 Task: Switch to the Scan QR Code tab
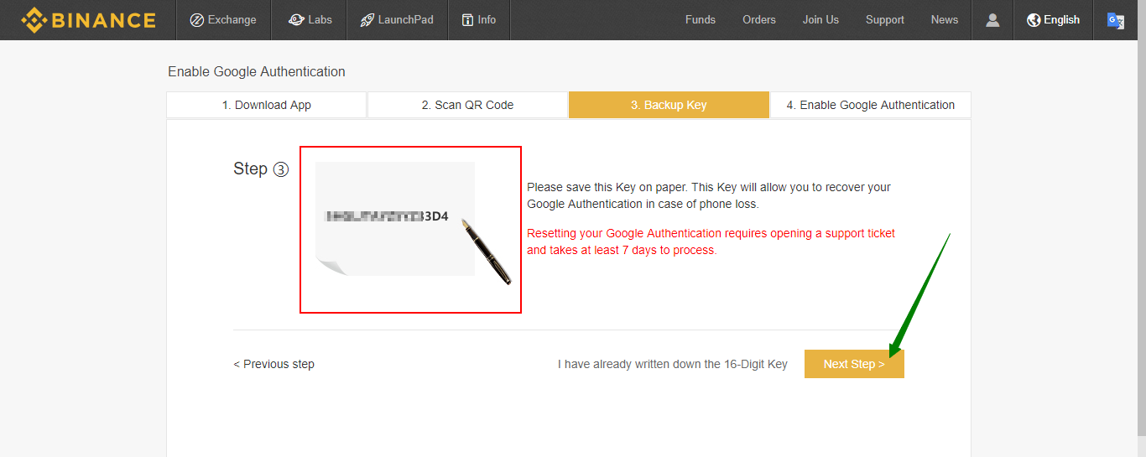click(467, 105)
